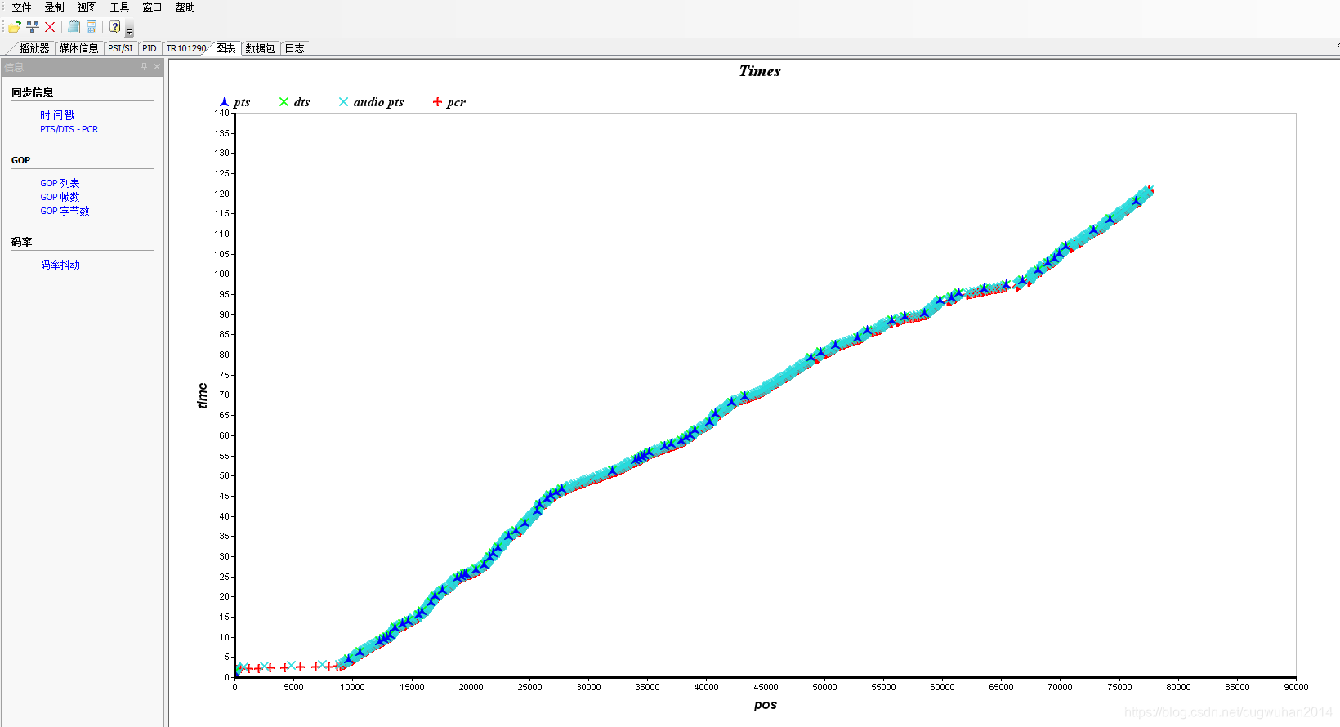The image size is (1340, 727).
Task: Switch to the TR101290 tab
Action: (186, 48)
